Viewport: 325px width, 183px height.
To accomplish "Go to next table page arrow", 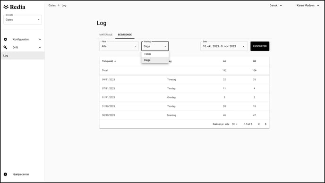I will 265,124.
